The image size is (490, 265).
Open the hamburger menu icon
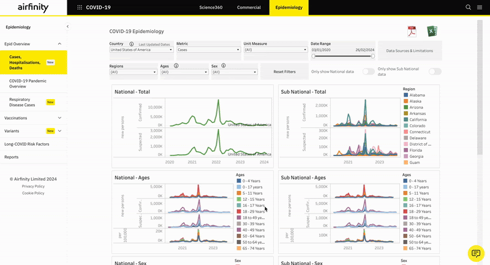(x=479, y=7)
